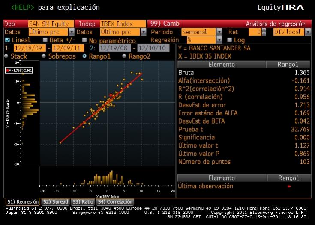315x225 pixels.
Task: Expand the Periodo Semanal dropdown
Action: [219, 32]
